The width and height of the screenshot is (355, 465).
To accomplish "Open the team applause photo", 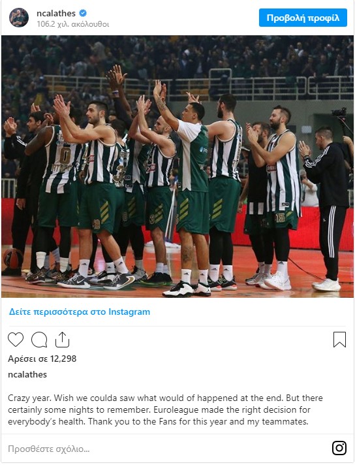I will coord(177,167).
